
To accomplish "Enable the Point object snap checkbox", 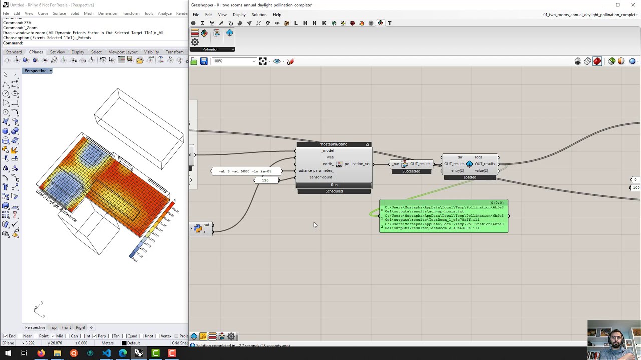I will pos(37,336).
